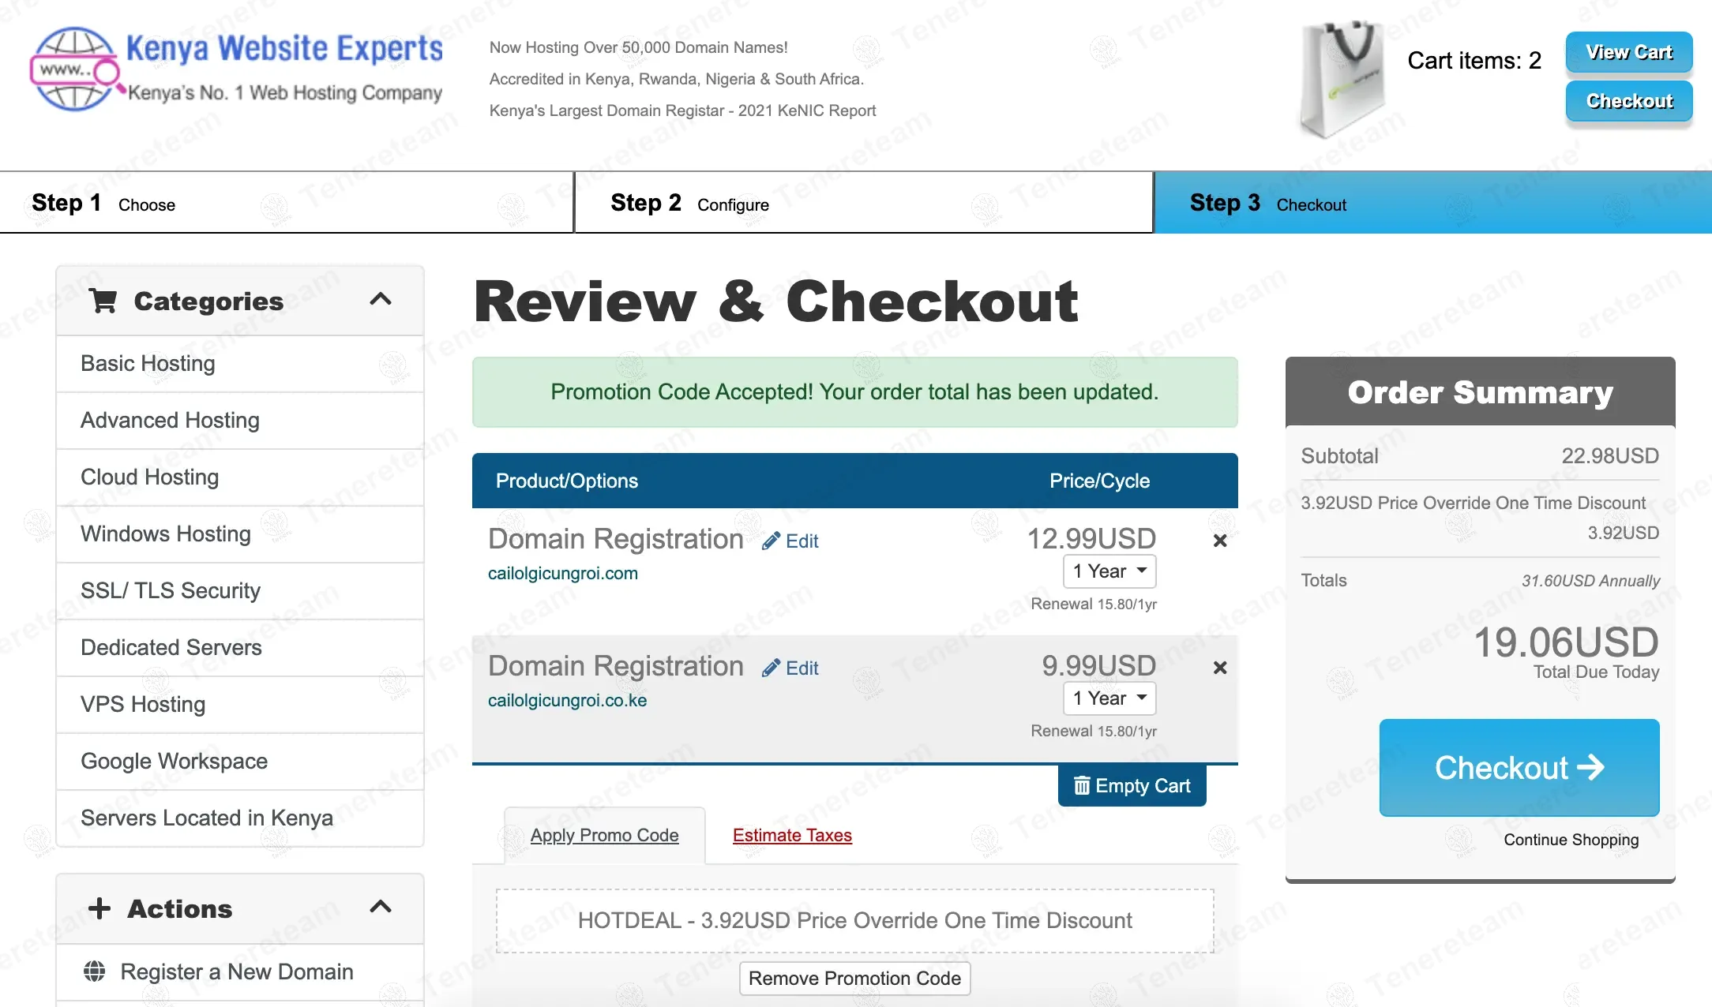The height and width of the screenshot is (1007, 1712).
Task: Remove cailolgicungroi.co.ke item with X icon
Action: coord(1220,668)
